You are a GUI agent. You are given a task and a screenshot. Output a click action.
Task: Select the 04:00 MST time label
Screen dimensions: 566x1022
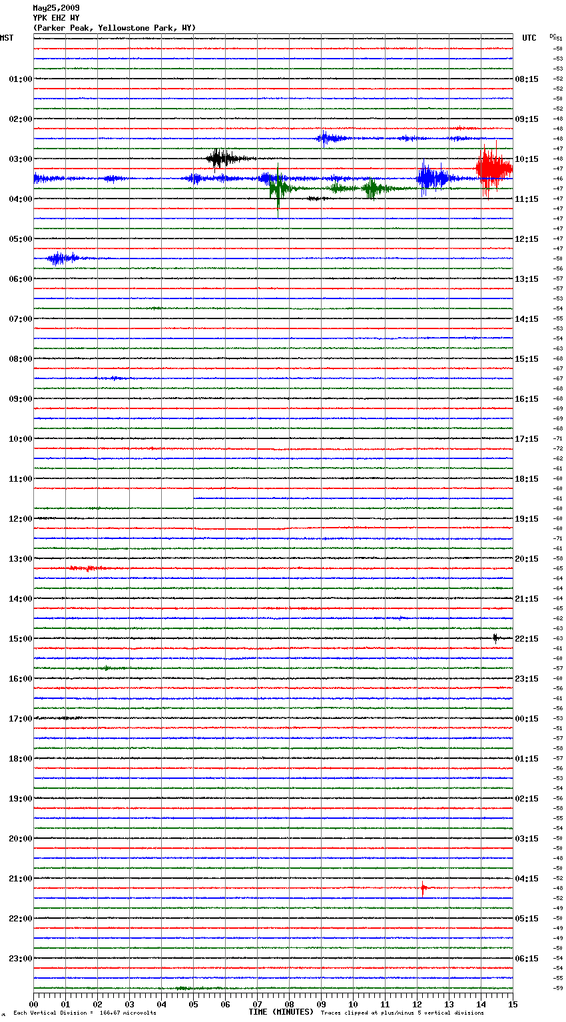[x=20, y=199]
